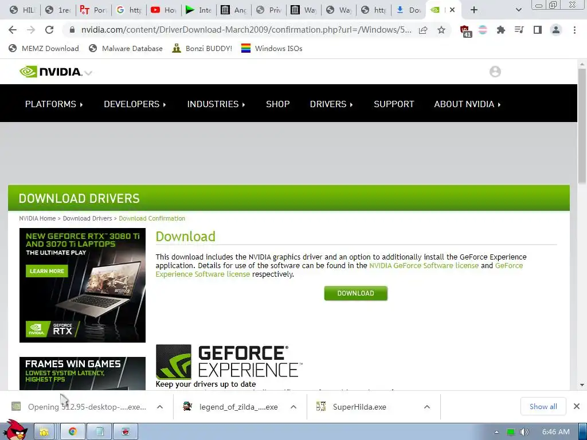
Task: Click LEARN MORE in the RTX ad
Action: (47, 271)
